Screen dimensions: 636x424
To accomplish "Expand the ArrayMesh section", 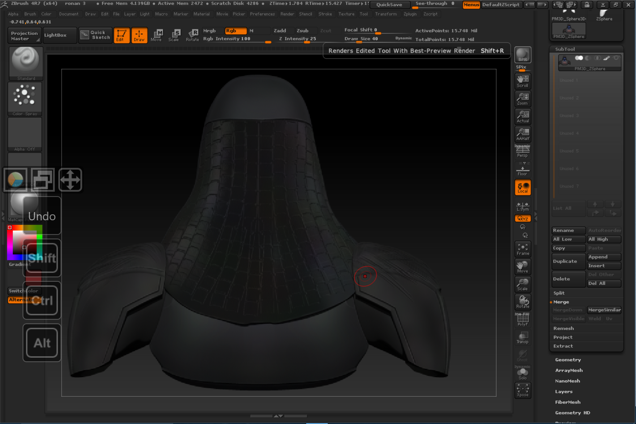I will (x=569, y=370).
